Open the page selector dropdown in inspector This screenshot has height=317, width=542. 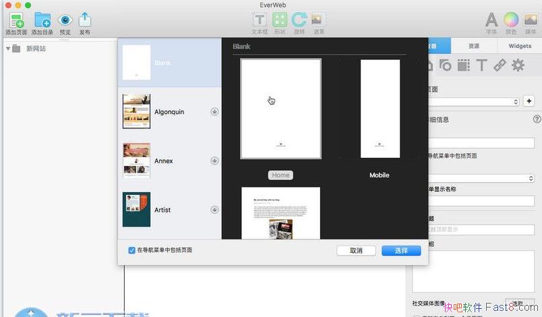(473, 102)
